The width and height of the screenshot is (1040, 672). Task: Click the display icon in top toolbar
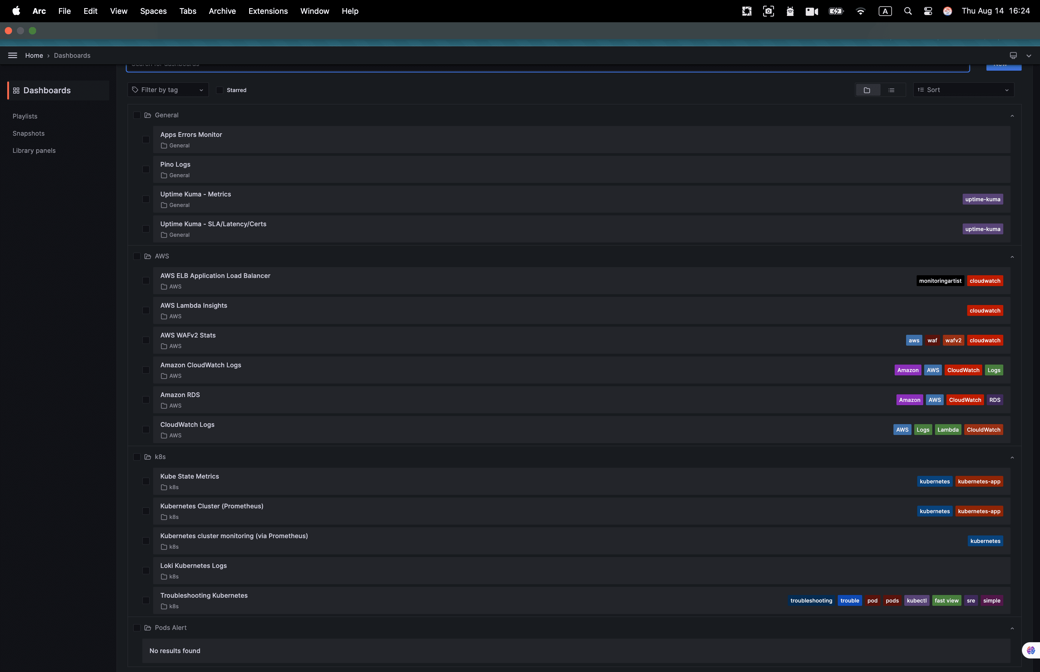click(1014, 55)
